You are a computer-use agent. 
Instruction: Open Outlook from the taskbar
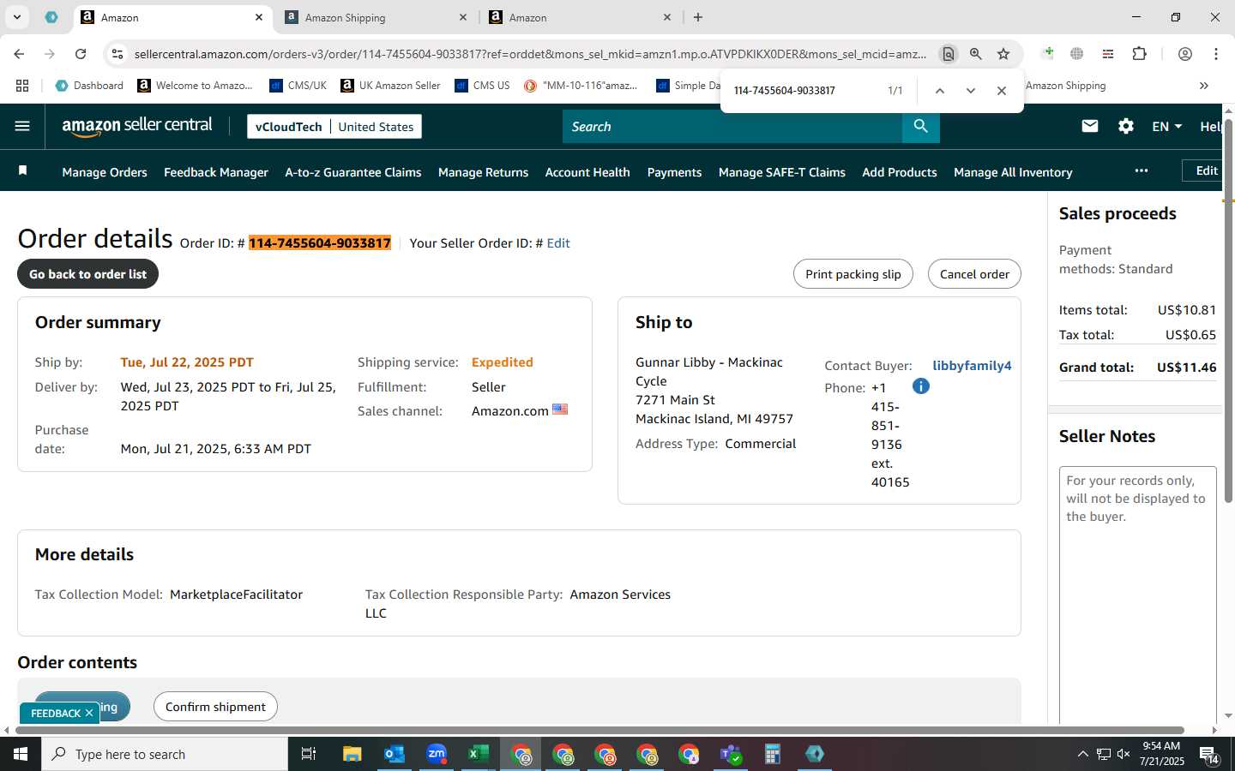[395, 754]
